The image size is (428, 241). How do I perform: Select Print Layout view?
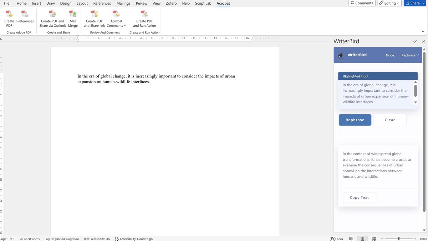coord(362,239)
